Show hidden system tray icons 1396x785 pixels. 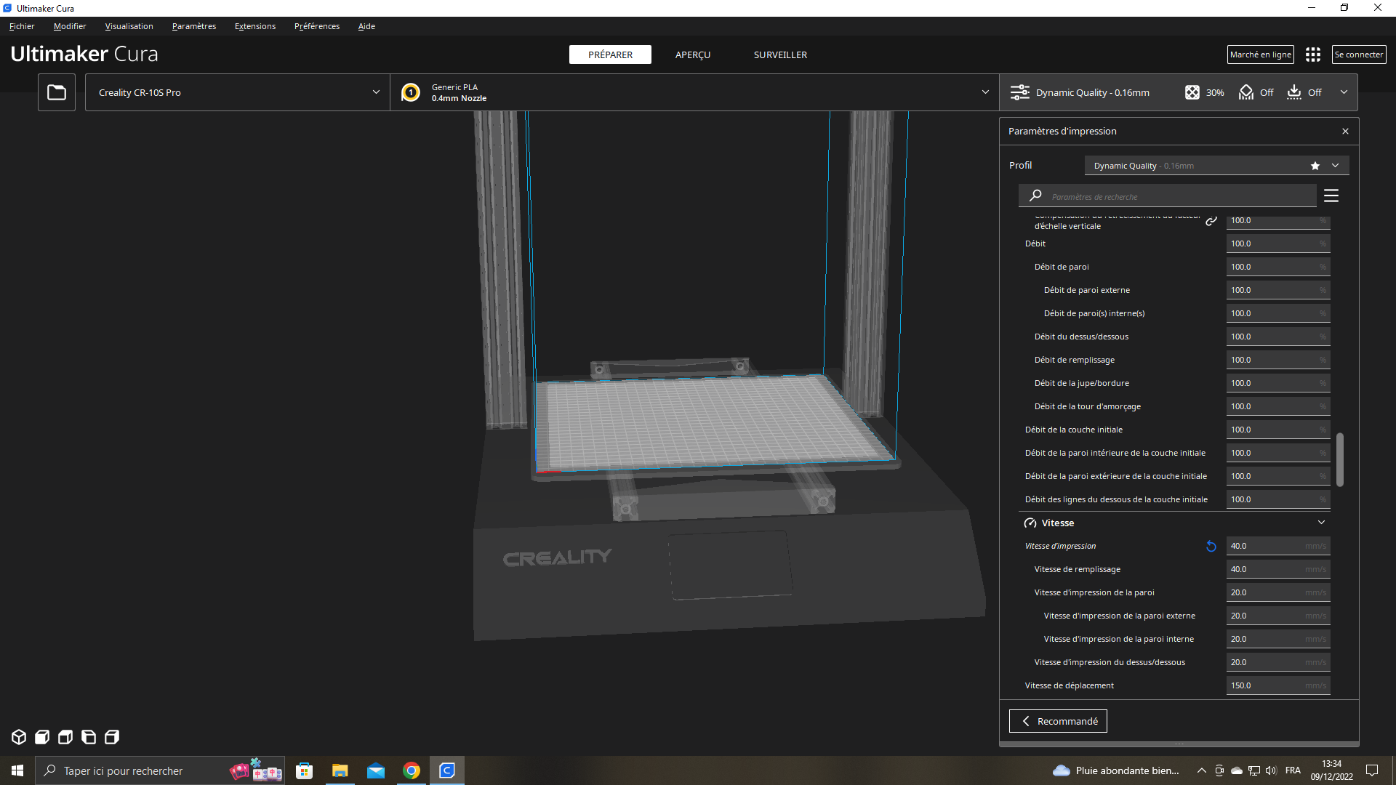[x=1202, y=770]
